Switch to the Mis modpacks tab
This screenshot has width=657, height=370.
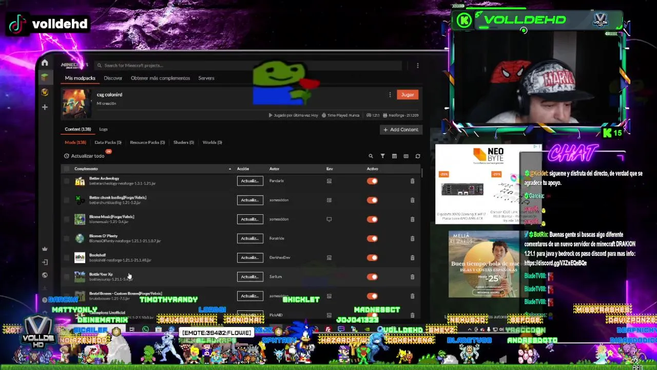coord(80,78)
